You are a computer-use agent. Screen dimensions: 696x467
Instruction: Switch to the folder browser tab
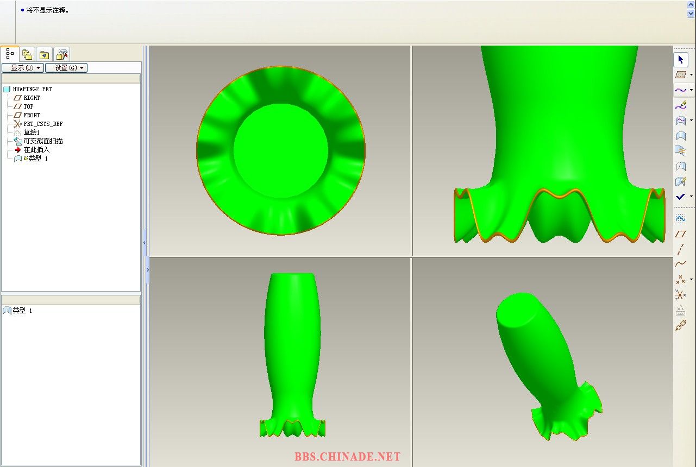pos(27,54)
